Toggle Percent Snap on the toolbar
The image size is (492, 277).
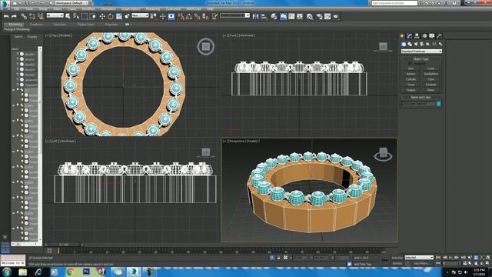[197, 16]
